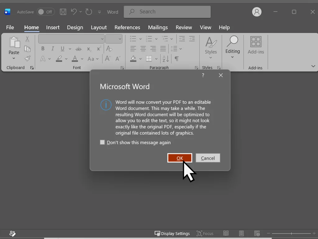Click the Cut scissors icon
The width and height of the screenshot is (318, 239).
(27, 39)
